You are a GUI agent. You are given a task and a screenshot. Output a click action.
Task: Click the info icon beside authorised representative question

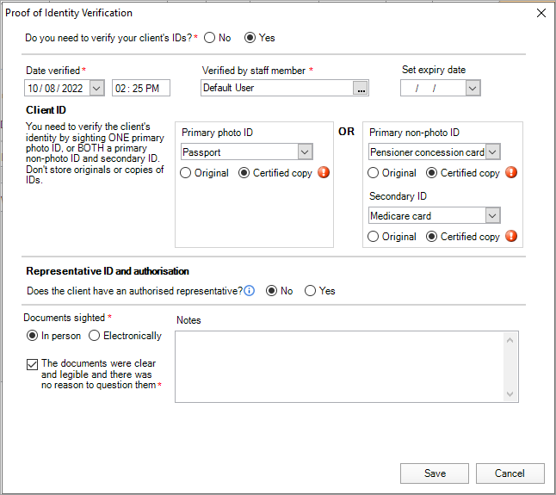pyautogui.click(x=250, y=291)
